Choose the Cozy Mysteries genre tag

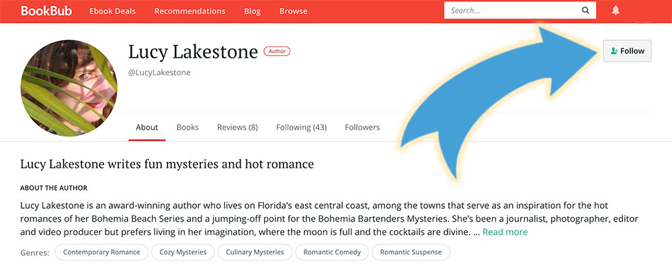[x=183, y=252]
